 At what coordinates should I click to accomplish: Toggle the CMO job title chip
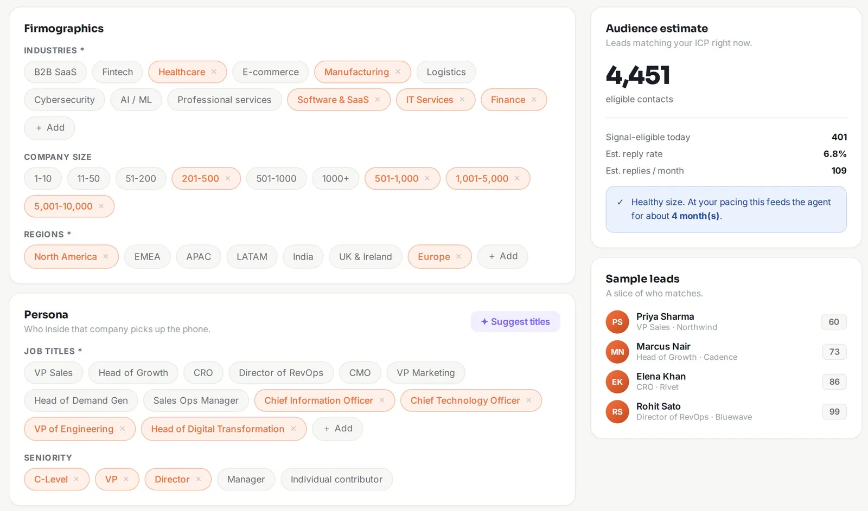click(360, 372)
